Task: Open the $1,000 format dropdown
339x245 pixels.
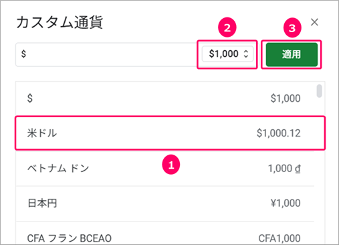Action: tap(228, 54)
